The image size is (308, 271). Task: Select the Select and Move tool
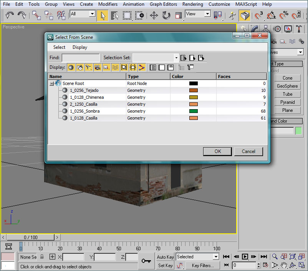click(x=154, y=15)
